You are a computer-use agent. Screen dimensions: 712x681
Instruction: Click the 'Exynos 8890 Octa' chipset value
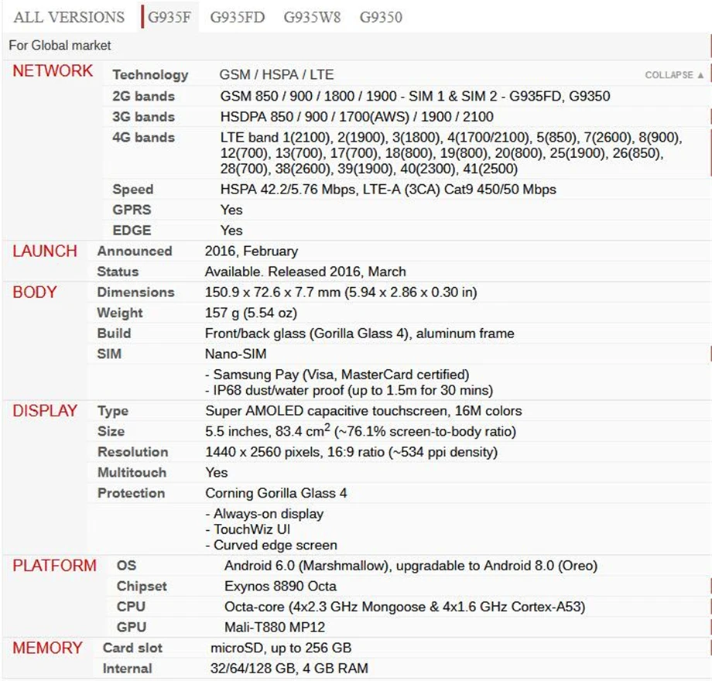(280, 586)
